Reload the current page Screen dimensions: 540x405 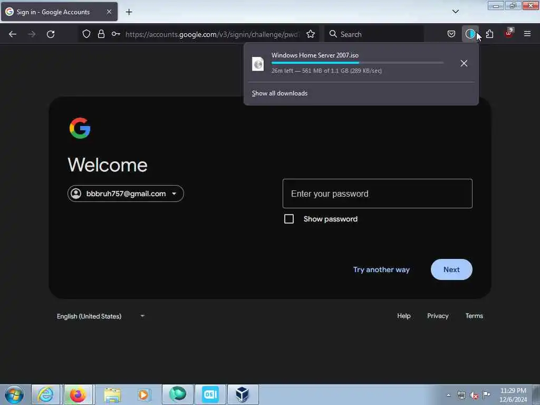click(51, 34)
